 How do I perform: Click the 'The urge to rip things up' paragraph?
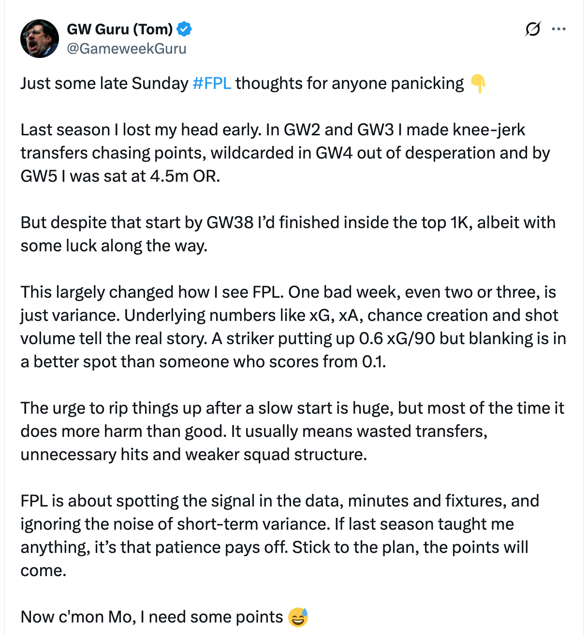point(292,431)
